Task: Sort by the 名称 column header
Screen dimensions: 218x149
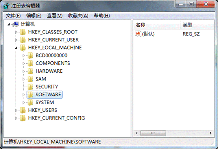Action: point(157,25)
